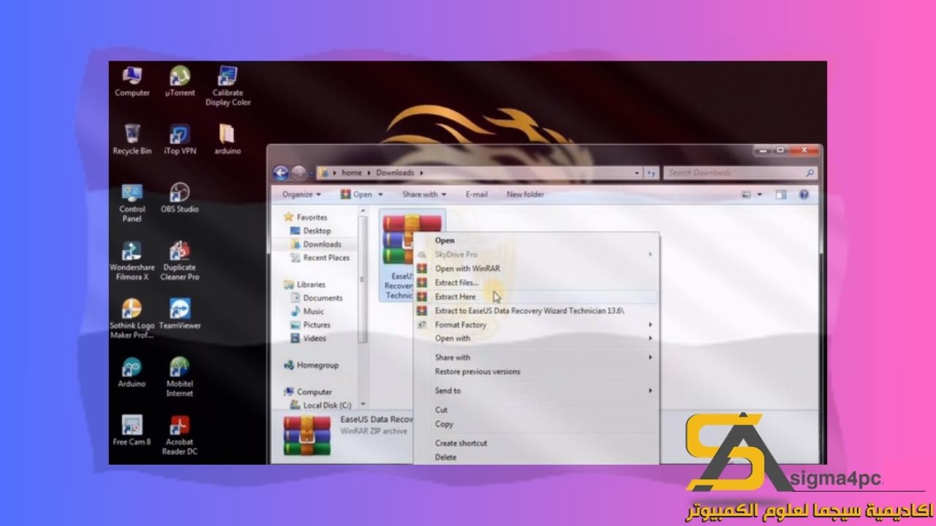Select Libraries in navigation pane

coord(311,284)
